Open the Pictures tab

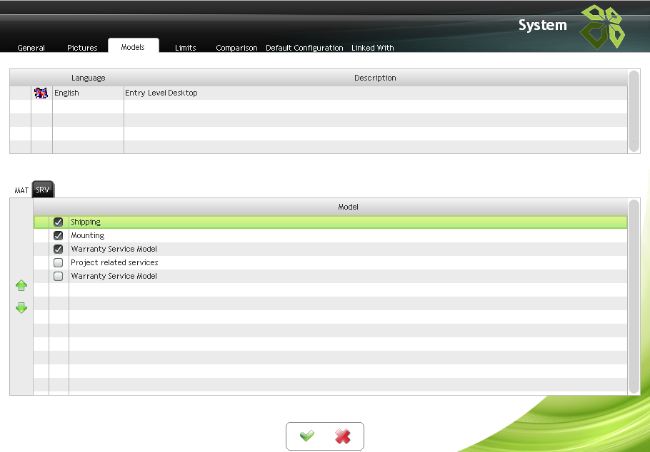click(82, 48)
